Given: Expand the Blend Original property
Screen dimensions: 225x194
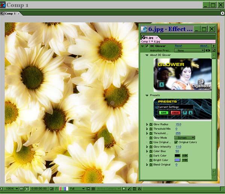Looking at the screenshot, I should click(x=147, y=165).
